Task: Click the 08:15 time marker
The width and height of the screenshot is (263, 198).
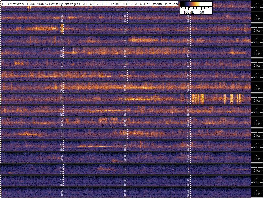Action: coord(62,100)
